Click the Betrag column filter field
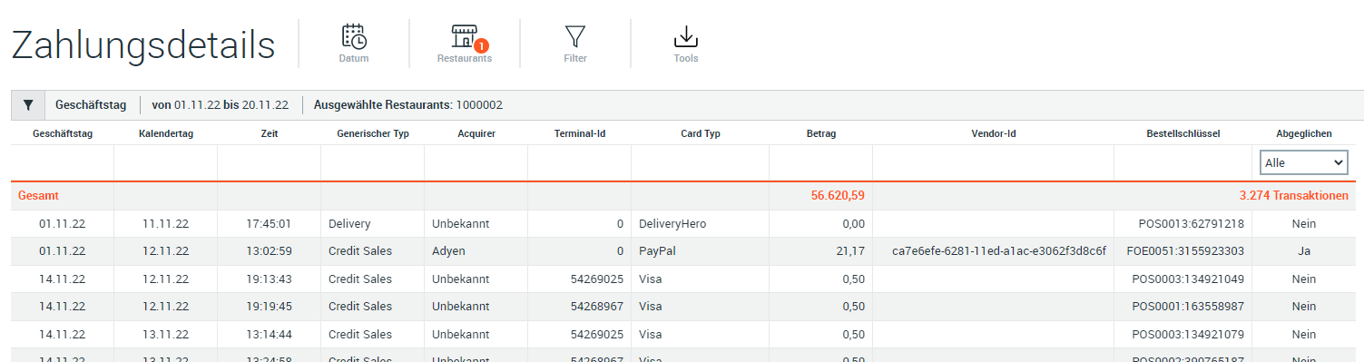1364x362 pixels. coord(821,163)
